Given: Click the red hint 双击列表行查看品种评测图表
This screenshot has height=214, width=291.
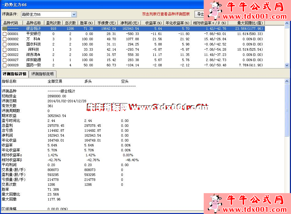Looking at the screenshot, I should pos(166,14).
